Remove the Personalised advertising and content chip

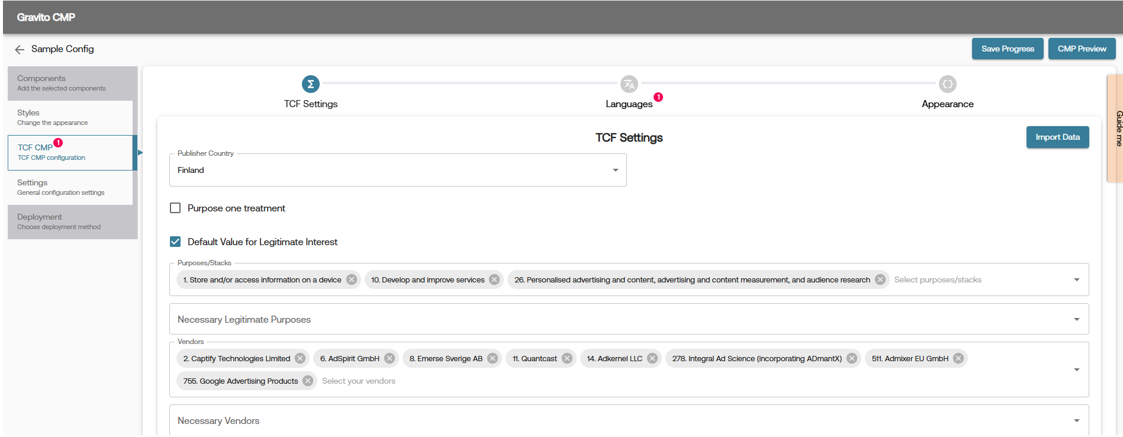pyautogui.click(x=880, y=279)
